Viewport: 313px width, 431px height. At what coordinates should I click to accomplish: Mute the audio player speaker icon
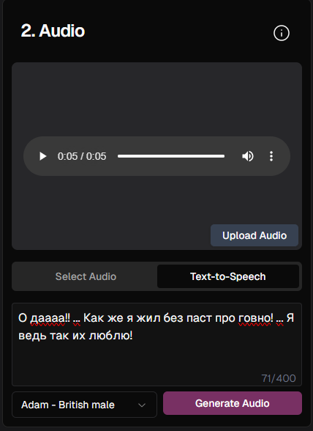click(247, 156)
